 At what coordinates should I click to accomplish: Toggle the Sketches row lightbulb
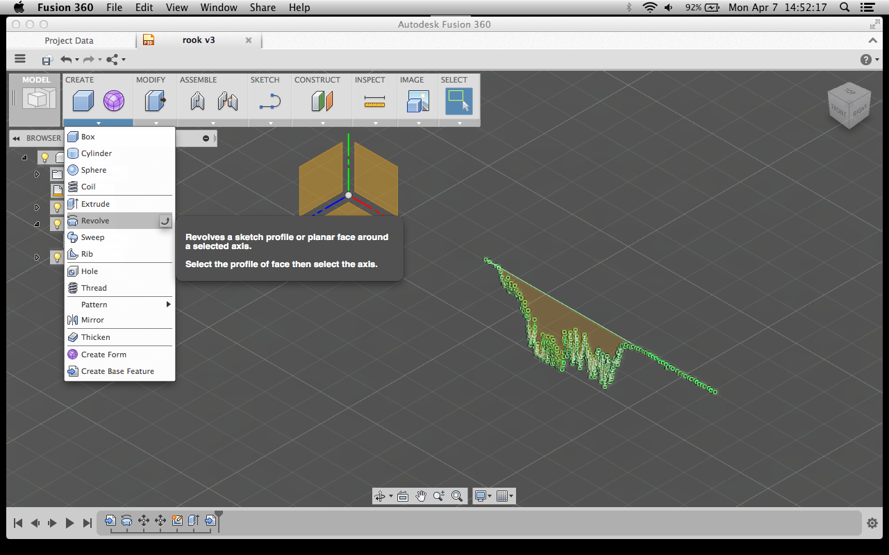58,257
